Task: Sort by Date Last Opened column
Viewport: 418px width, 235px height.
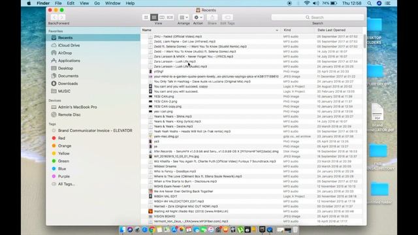Action: [338, 30]
